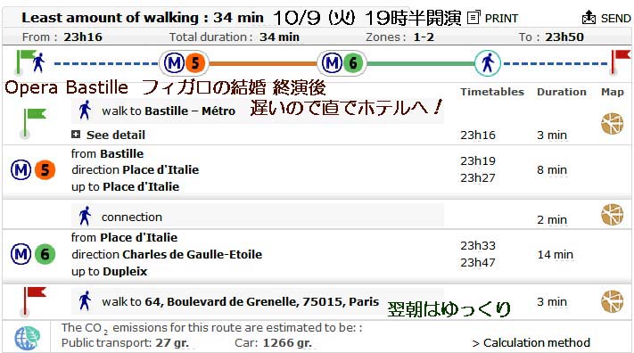Open map for walk to Bastille Métro

[613, 124]
